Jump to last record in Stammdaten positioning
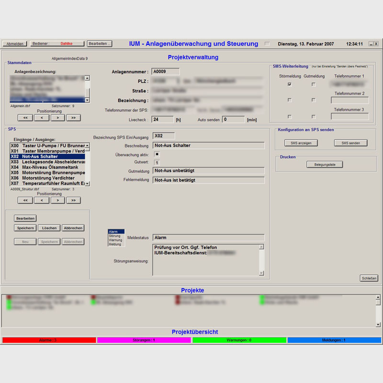Image resolution: width=383 pixels, height=383 pixels. click(x=73, y=117)
